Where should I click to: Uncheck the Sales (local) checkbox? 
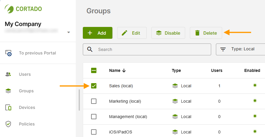click(94, 86)
